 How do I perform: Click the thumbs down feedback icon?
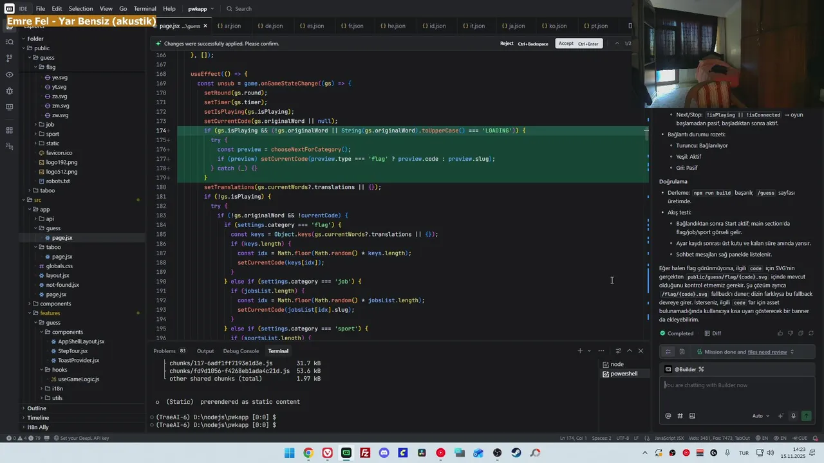click(791, 333)
